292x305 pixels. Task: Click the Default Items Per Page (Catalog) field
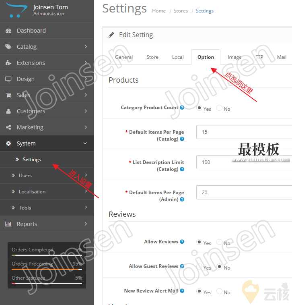click(x=244, y=132)
